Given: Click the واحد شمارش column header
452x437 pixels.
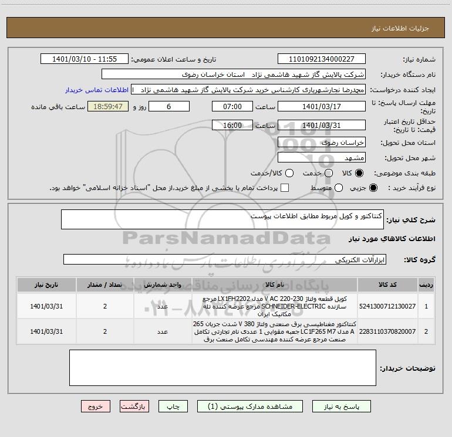Looking at the screenshot, I should point(163,285).
